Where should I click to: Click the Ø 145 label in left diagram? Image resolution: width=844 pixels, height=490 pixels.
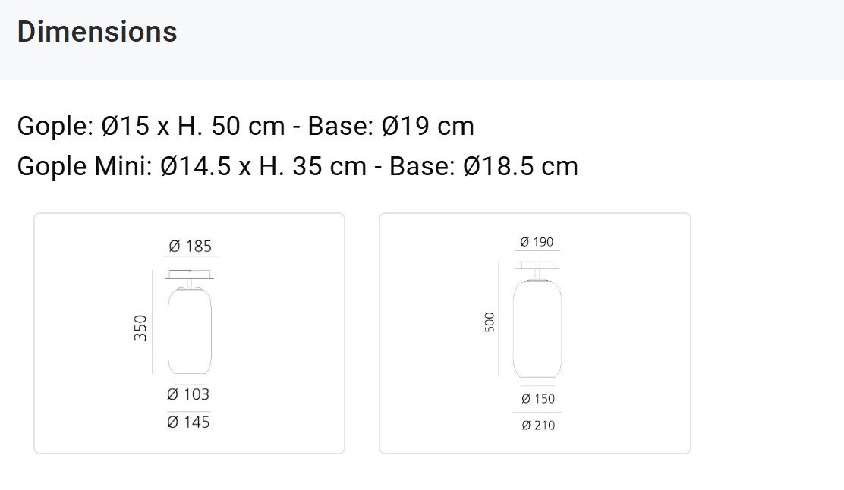point(188,422)
